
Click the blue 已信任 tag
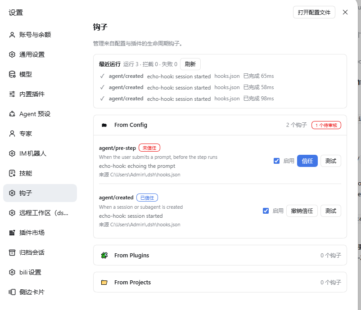pos(147,198)
